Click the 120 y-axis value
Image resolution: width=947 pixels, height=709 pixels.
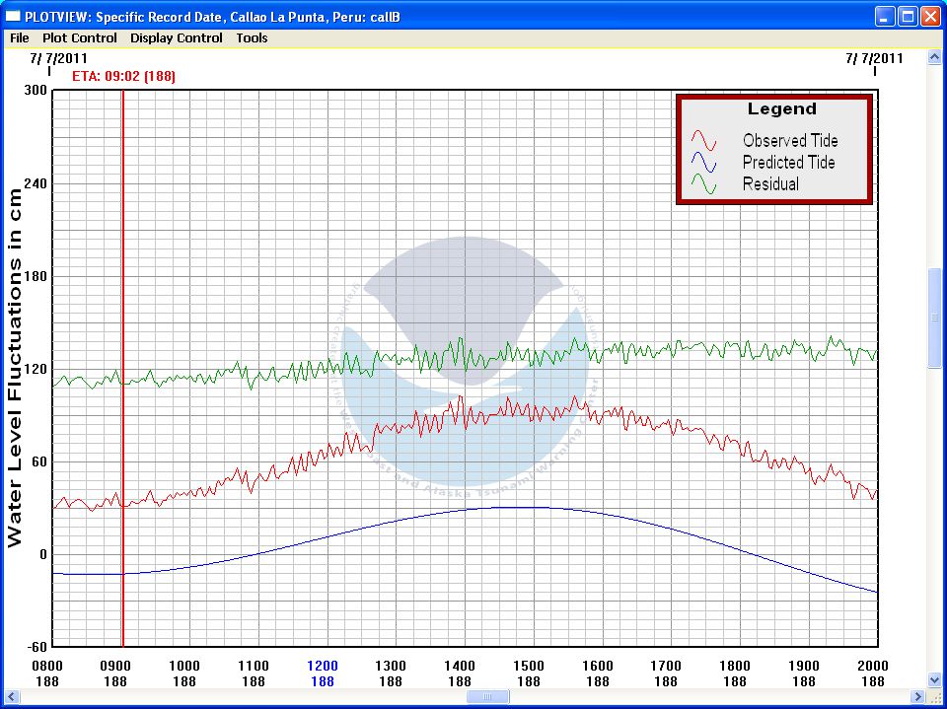tap(36, 369)
